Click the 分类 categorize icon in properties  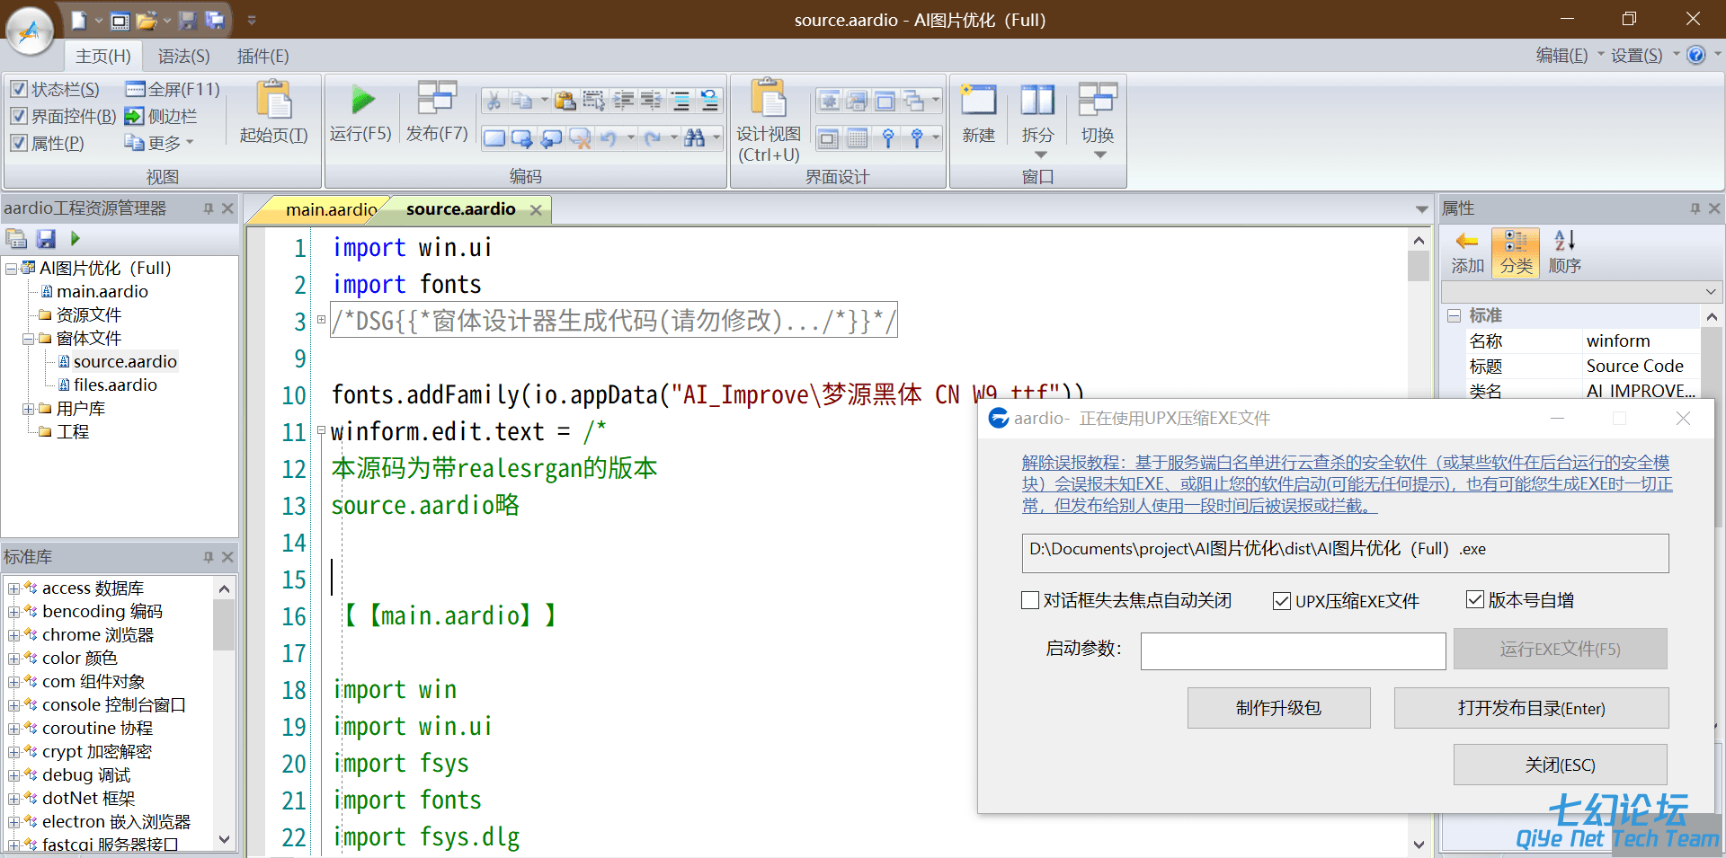click(1516, 241)
